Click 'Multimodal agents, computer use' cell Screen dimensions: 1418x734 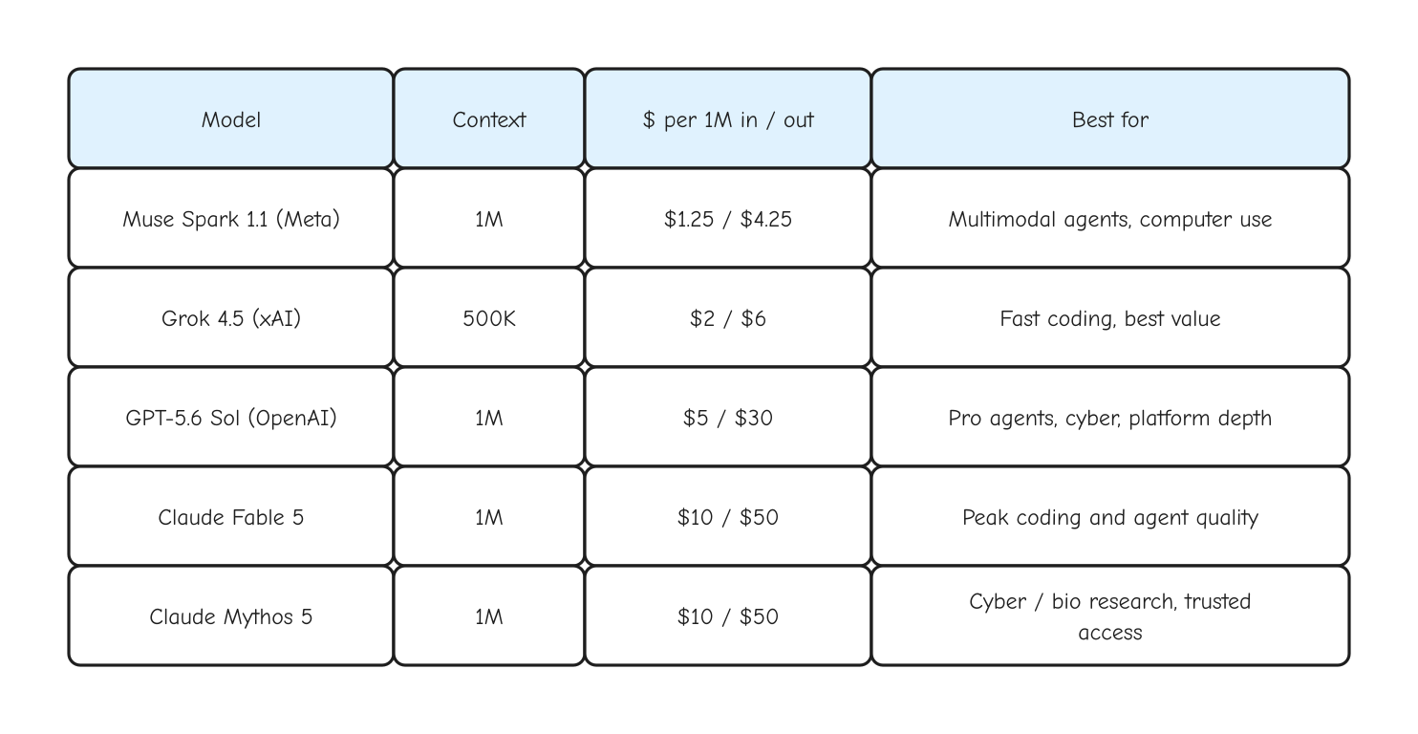point(1110,218)
